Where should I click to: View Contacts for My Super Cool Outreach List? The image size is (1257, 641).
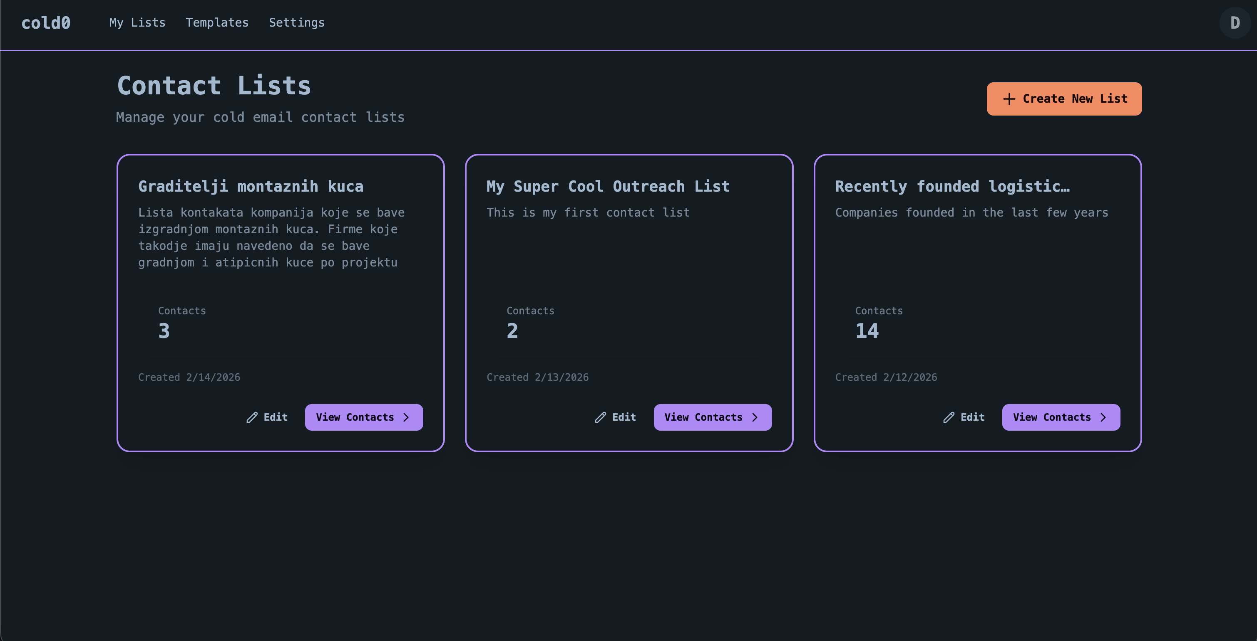(713, 417)
